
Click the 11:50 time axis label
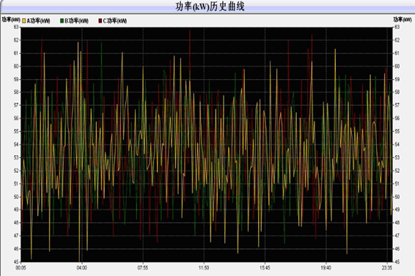tap(204, 268)
